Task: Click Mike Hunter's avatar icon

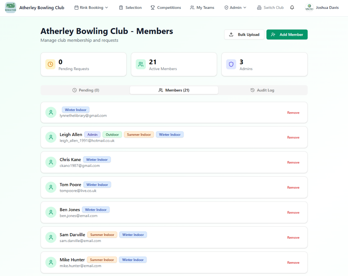Action: click(51, 263)
